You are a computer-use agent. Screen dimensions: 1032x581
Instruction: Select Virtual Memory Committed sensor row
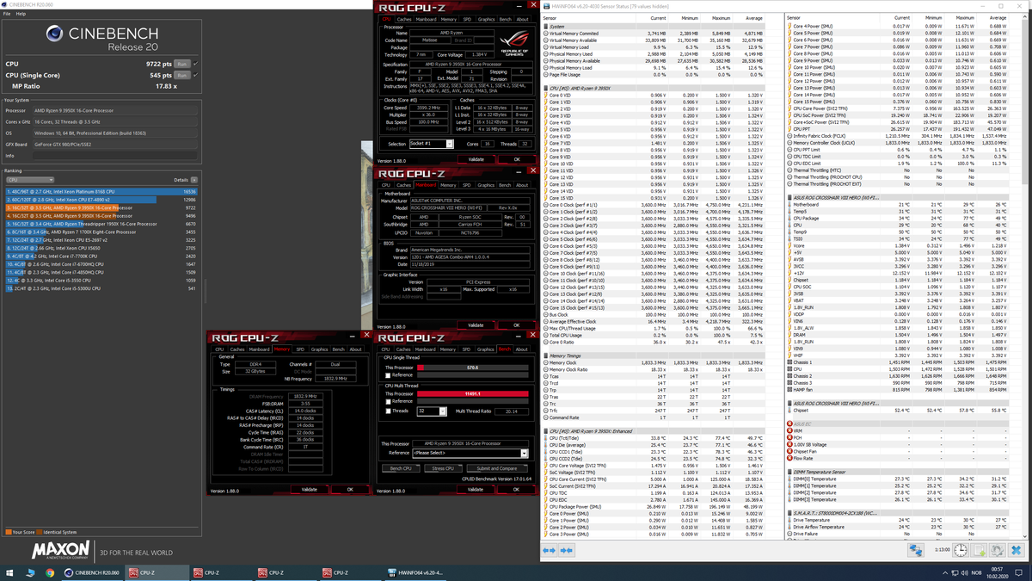[654, 34]
